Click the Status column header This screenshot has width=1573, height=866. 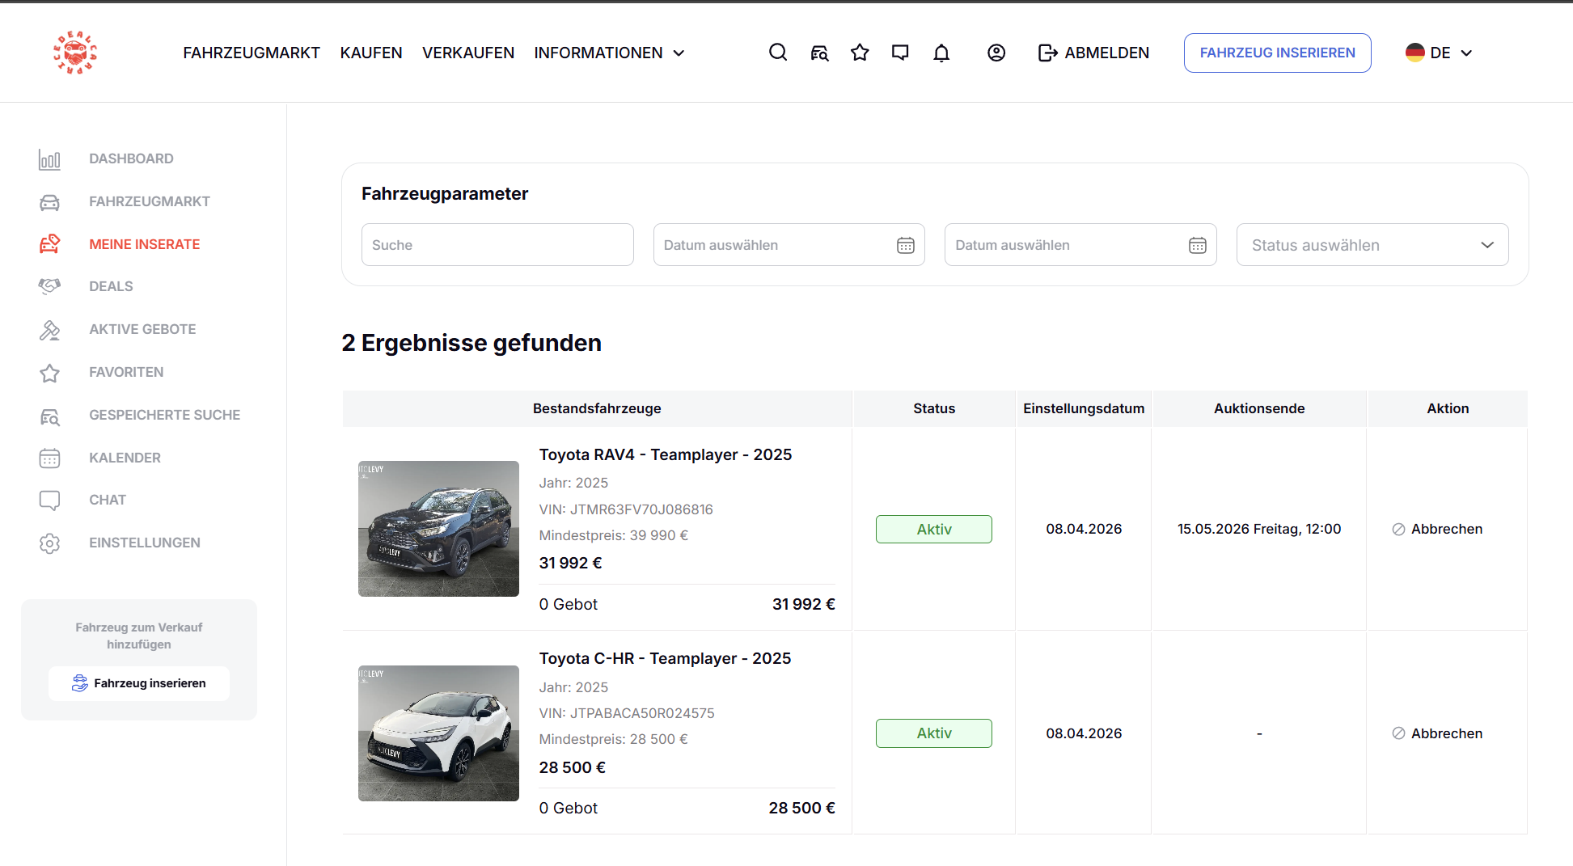pos(934,408)
